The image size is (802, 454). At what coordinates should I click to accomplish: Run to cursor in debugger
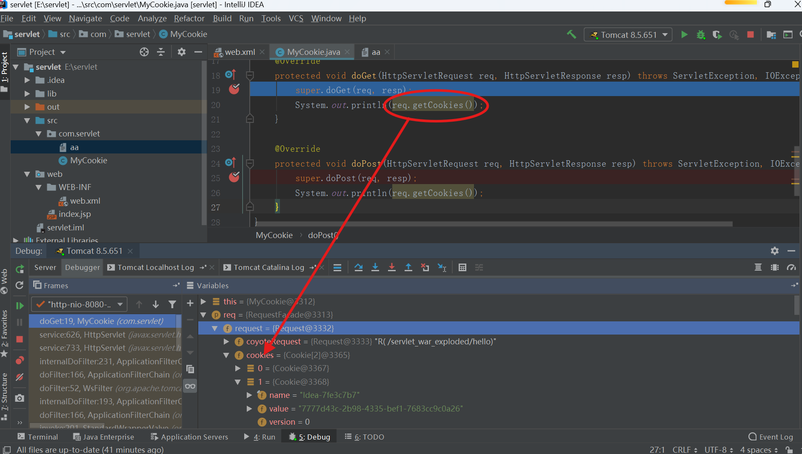coord(442,267)
